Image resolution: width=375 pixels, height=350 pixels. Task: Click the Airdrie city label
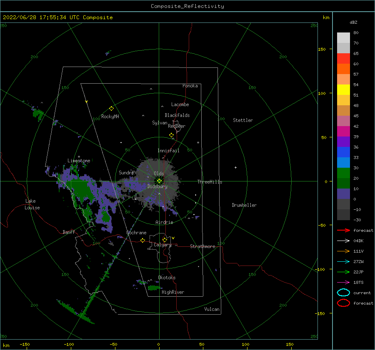click(164, 222)
